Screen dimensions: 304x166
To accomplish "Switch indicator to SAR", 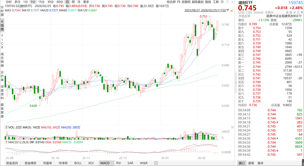I will [130, 163].
